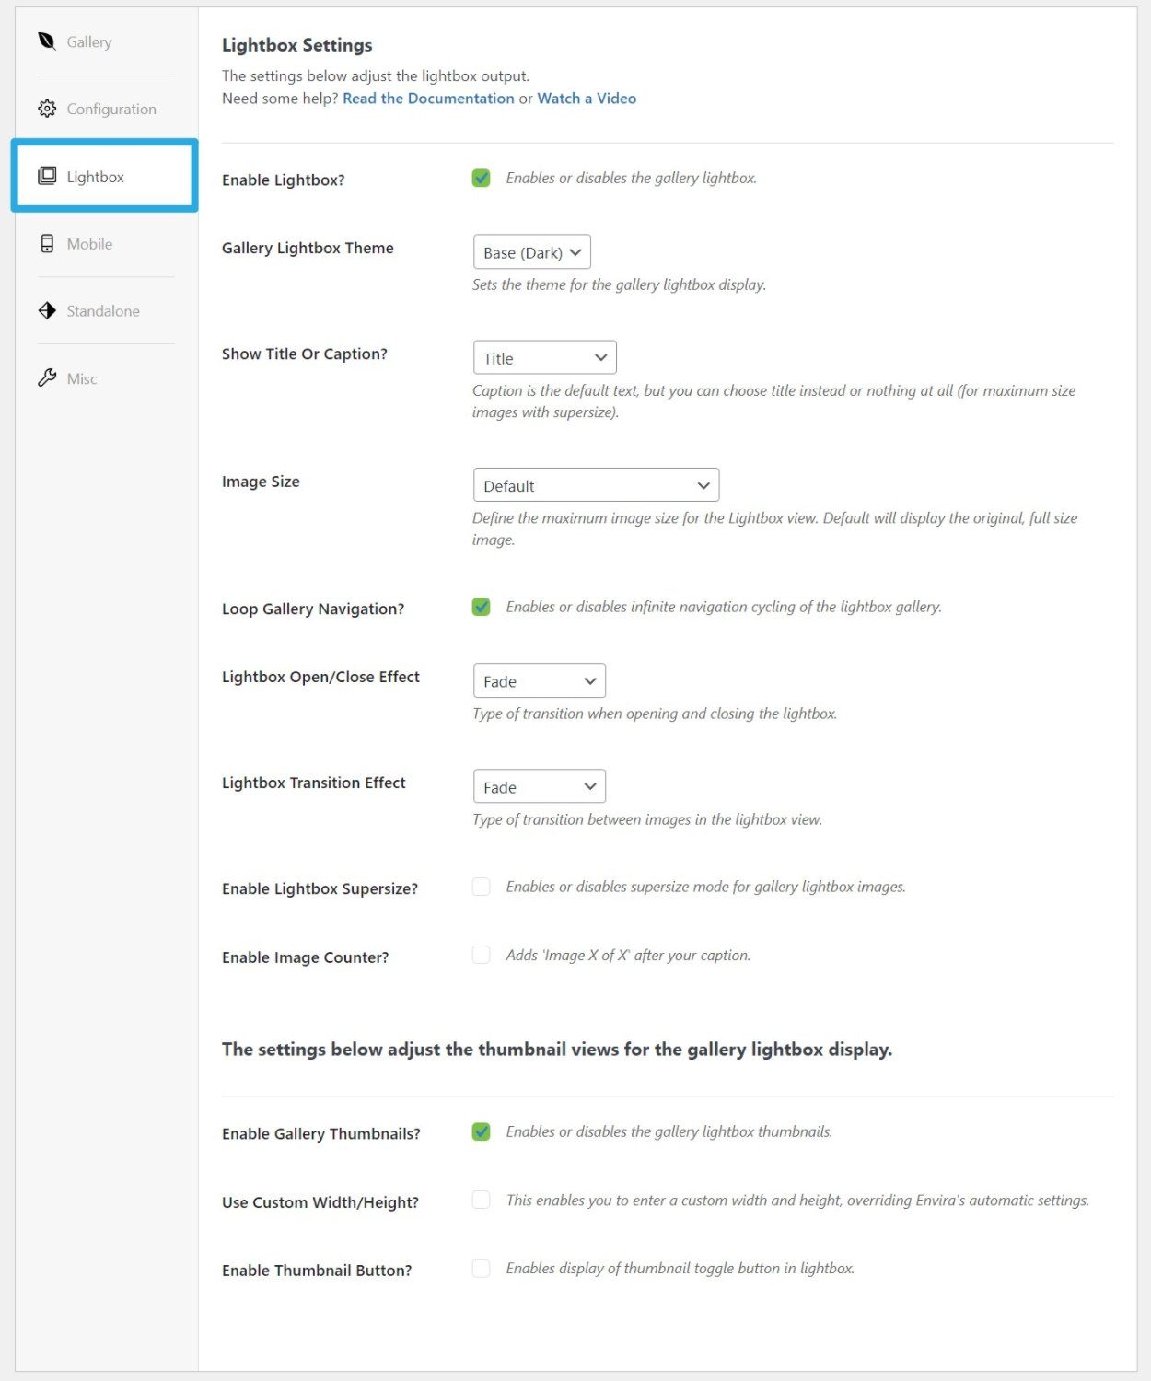Viewport: 1151px width, 1381px height.
Task: Expand the Lightbox Transition Effect dropdown
Action: (539, 786)
